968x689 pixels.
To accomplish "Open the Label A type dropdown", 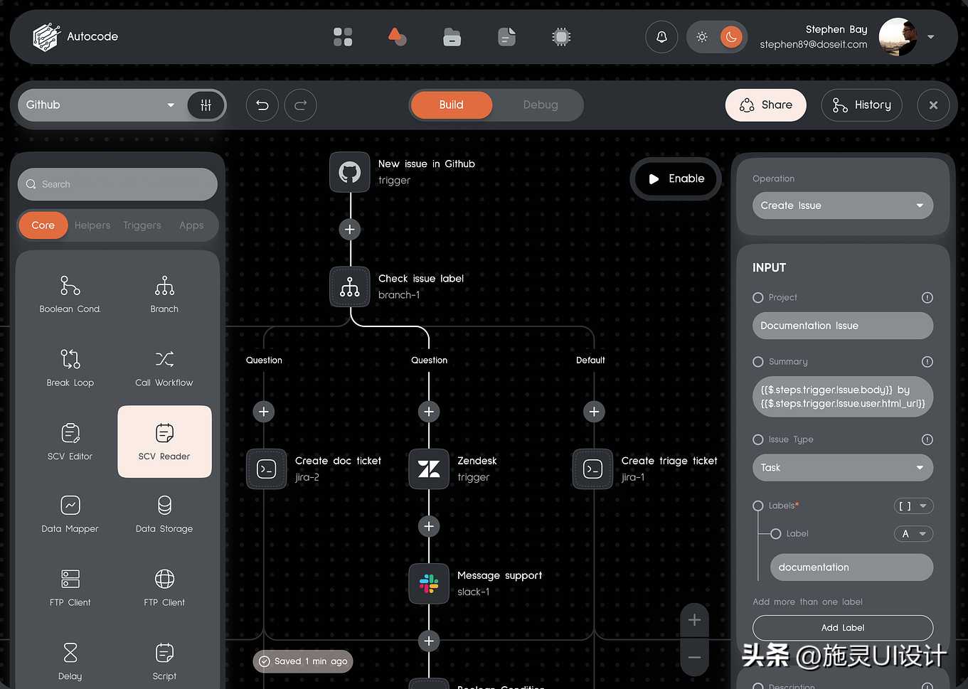I will [x=914, y=534].
